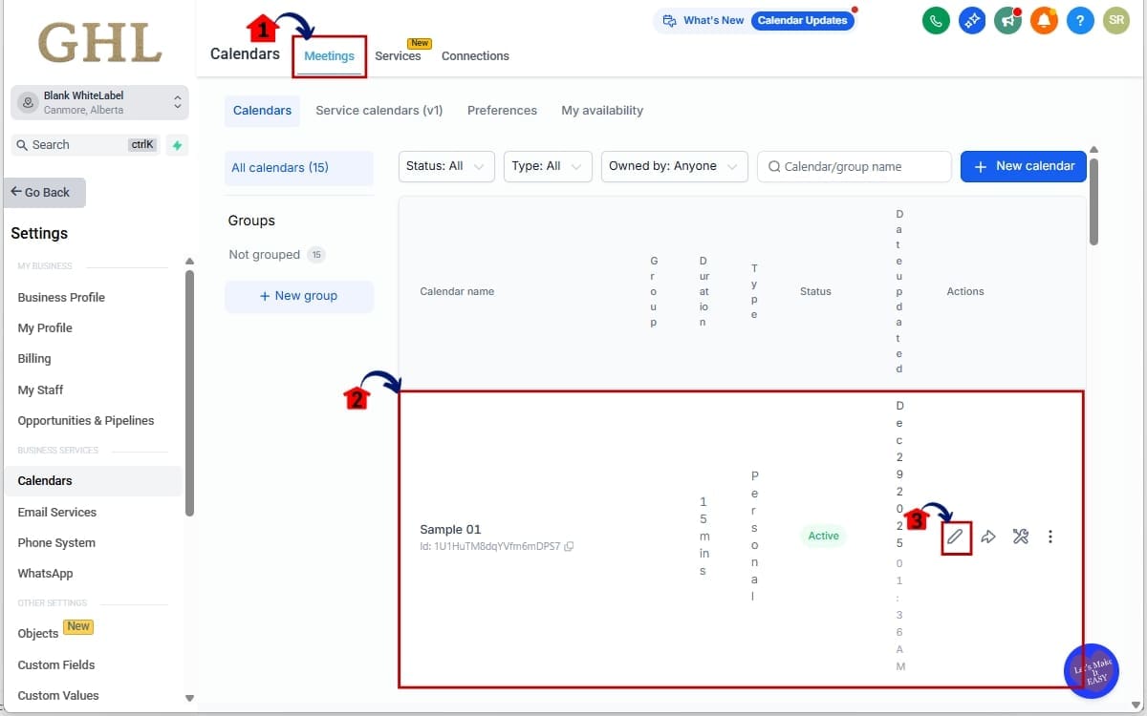Open the Status: All filter dropdown
Image resolution: width=1147 pixels, height=716 pixels.
[x=445, y=166]
